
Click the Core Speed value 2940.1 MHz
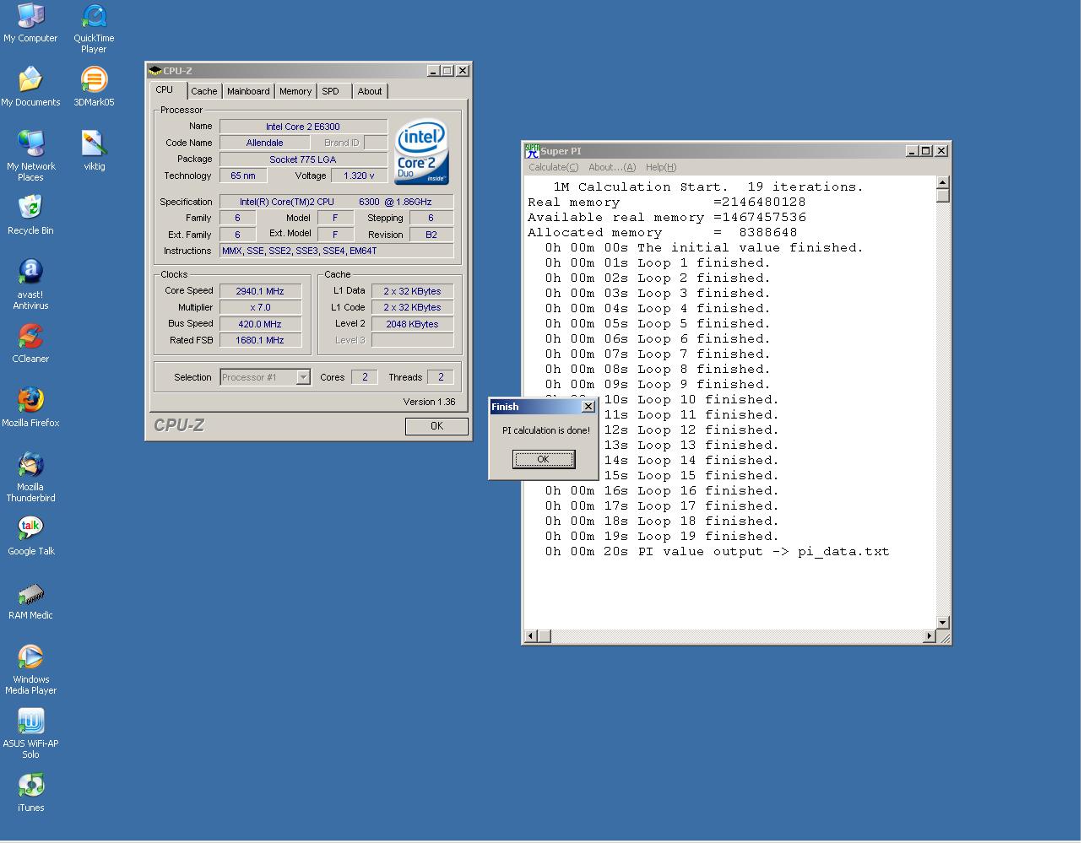point(260,291)
